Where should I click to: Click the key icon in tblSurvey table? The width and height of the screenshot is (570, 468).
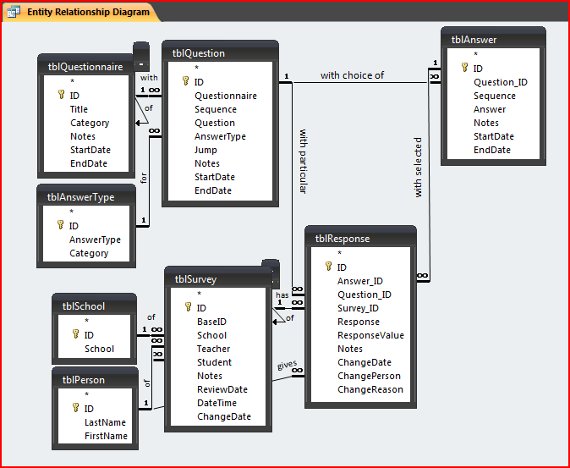189,308
